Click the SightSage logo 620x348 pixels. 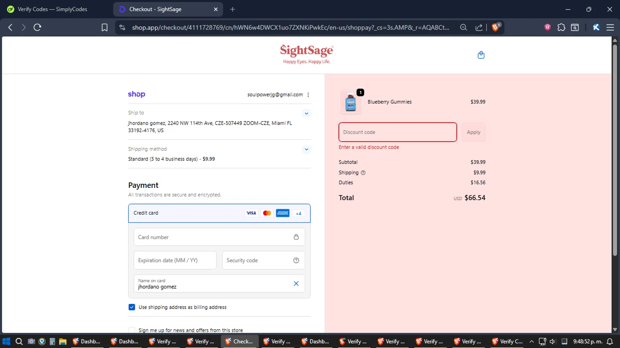(307, 54)
